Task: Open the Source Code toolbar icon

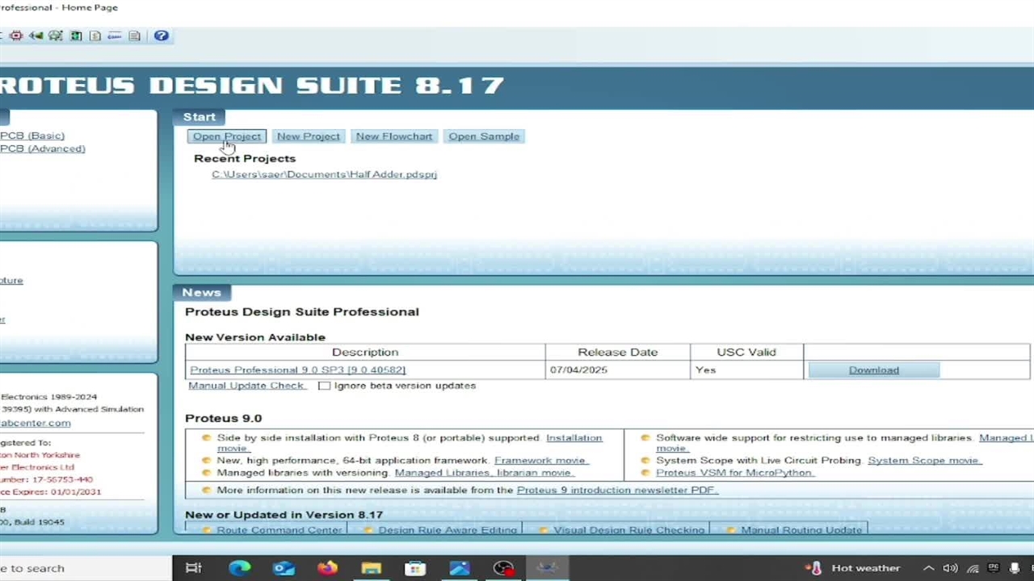Action: click(x=115, y=36)
